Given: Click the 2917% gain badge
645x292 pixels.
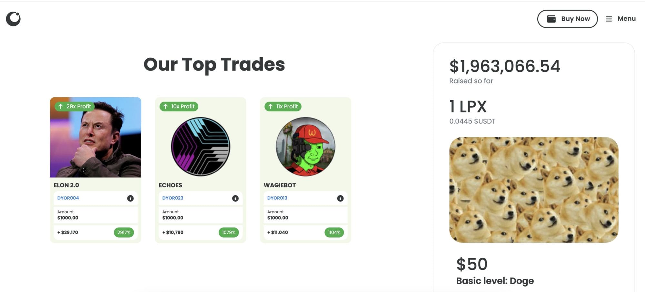Looking at the screenshot, I should pos(124,232).
